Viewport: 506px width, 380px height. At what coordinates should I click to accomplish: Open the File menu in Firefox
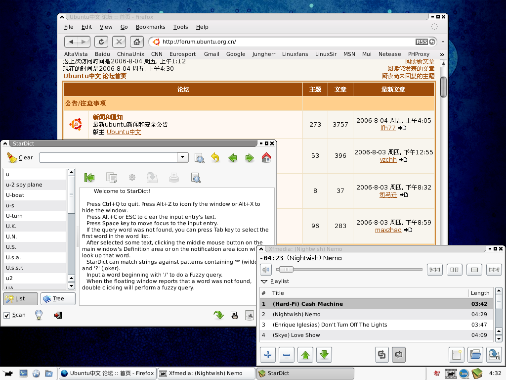(x=69, y=27)
